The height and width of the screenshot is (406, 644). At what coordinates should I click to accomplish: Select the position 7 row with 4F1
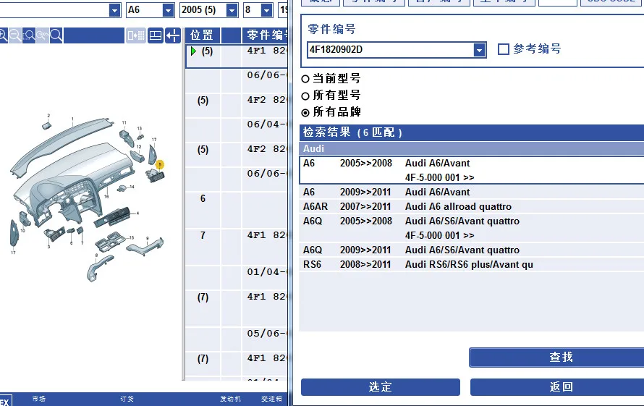click(237, 248)
